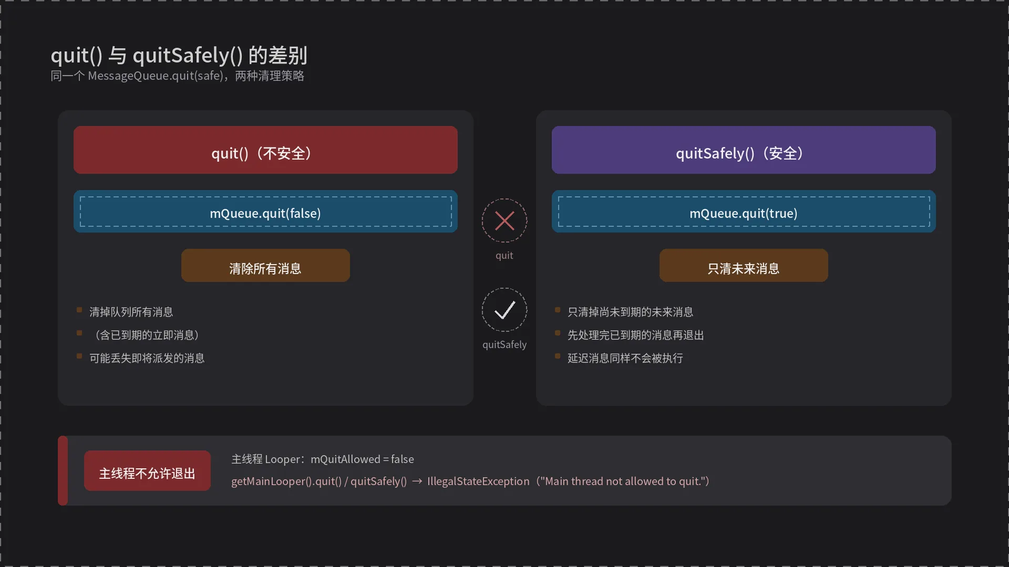Image resolution: width=1009 pixels, height=567 pixels.
Task: Select the slide title quit() 与 quitSafely() 的差别
Action: [179, 55]
